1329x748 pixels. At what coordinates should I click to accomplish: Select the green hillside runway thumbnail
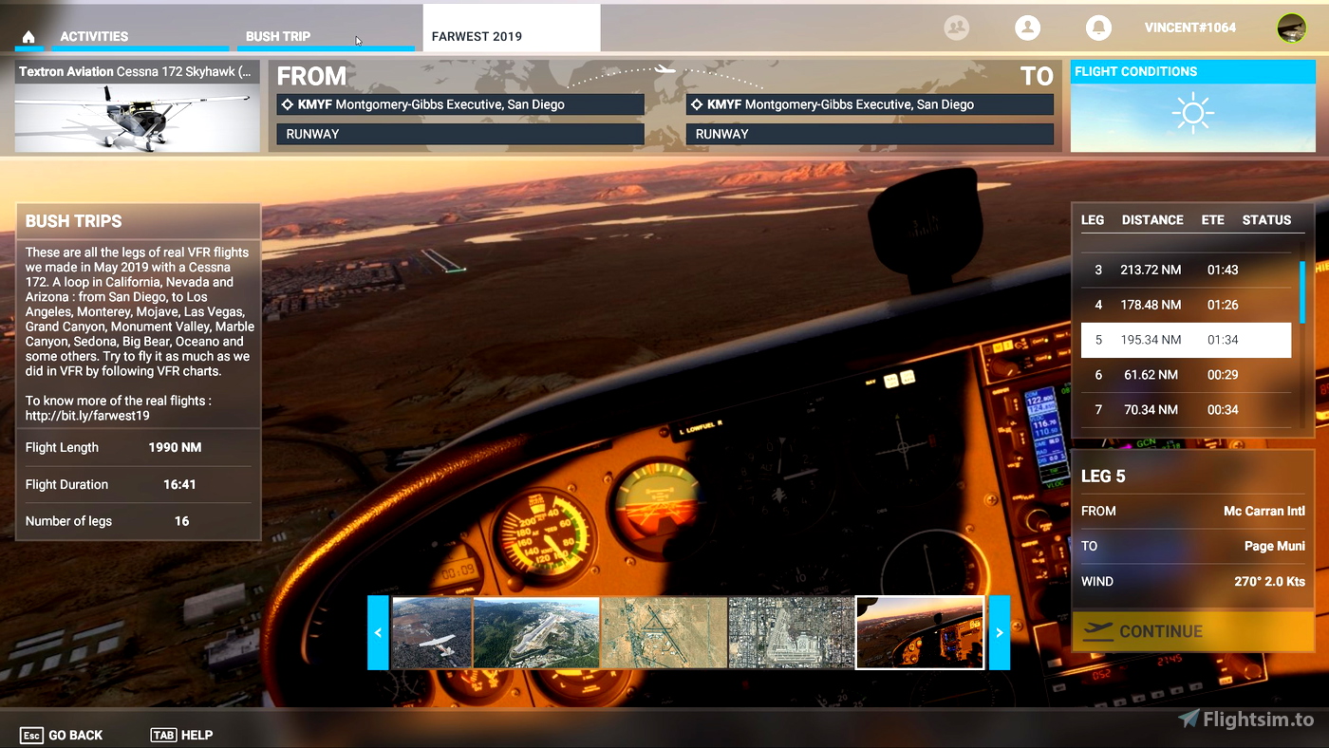(536, 632)
